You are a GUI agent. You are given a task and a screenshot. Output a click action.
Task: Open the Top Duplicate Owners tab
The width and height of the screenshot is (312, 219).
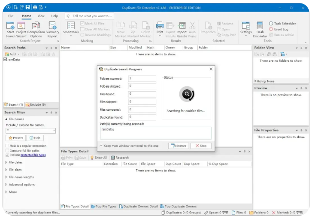[179, 207]
